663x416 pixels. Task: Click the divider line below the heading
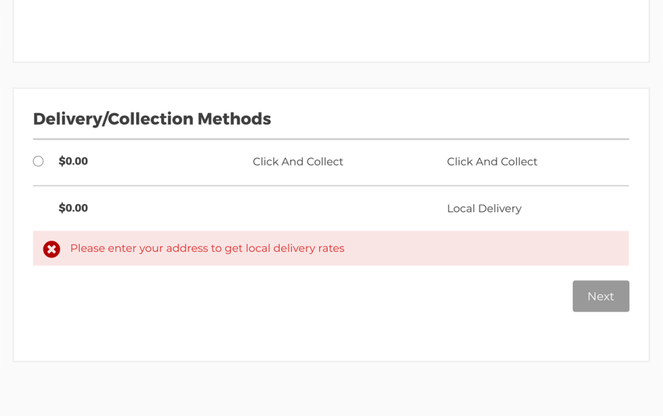(x=331, y=139)
